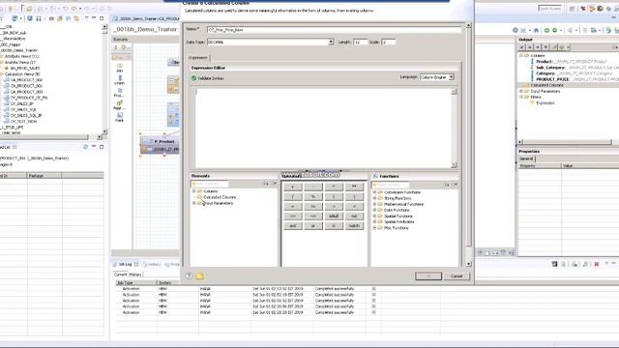Click first icon in Output panel toolbar

pos(522,47)
